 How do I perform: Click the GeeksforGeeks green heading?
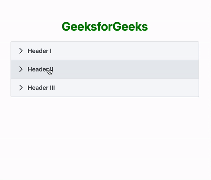pyautogui.click(x=105, y=26)
